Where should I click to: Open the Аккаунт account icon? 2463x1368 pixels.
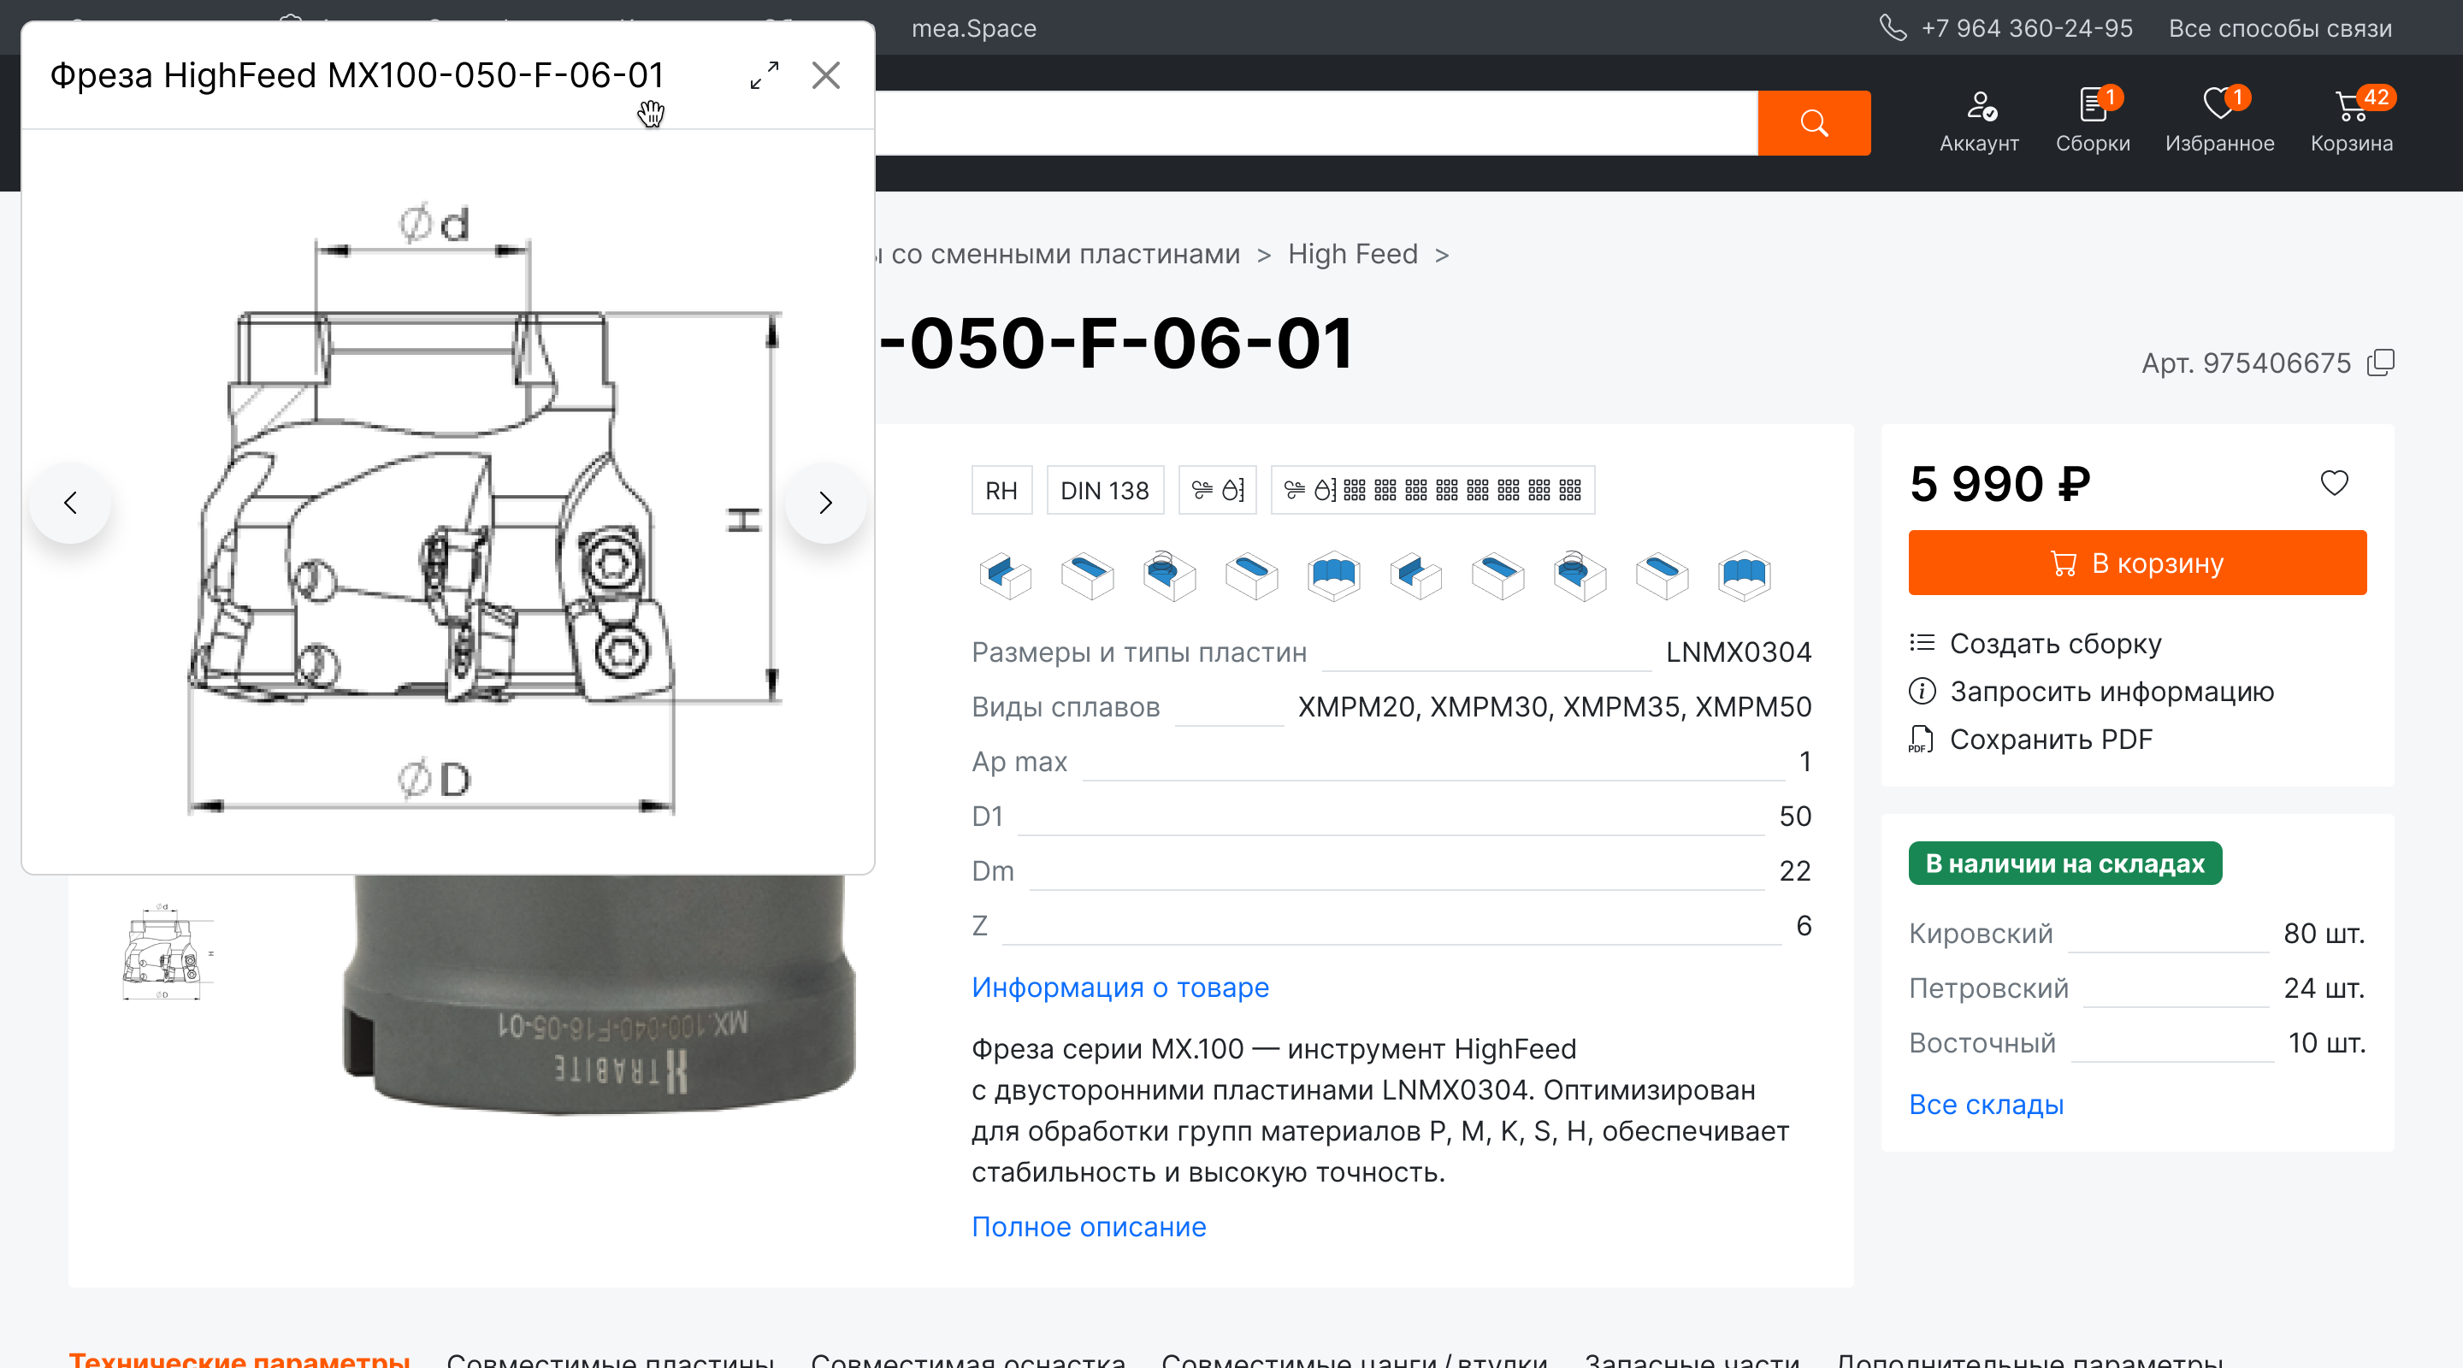coord(1978,121)
